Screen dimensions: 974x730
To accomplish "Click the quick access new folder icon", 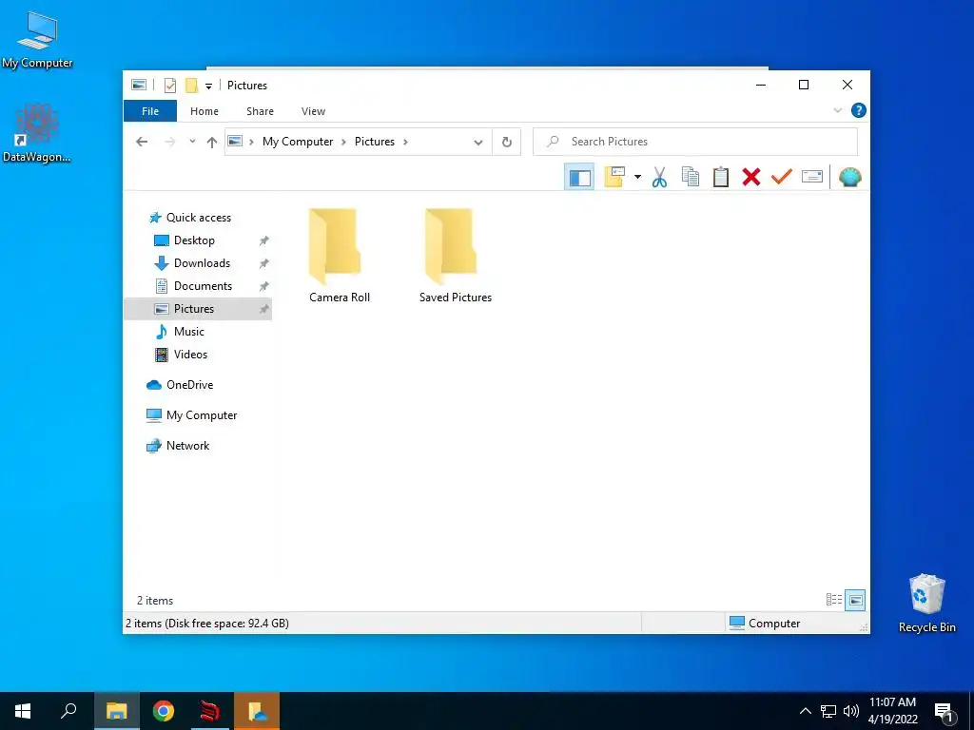I will [192, 85].
